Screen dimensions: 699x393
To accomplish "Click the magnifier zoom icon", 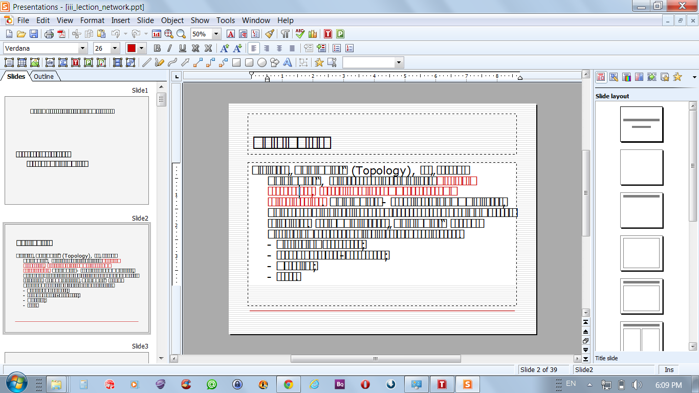I will pyautogui.click(x=181, y=34).
